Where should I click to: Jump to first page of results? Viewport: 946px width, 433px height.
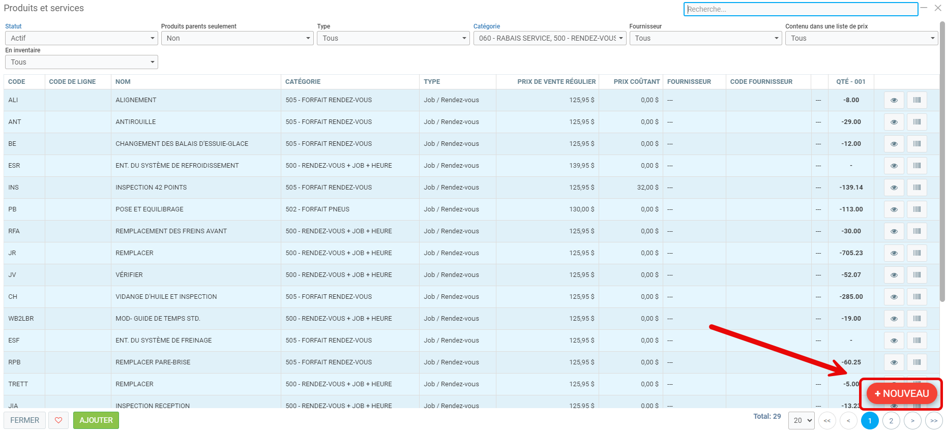point(827,421)
